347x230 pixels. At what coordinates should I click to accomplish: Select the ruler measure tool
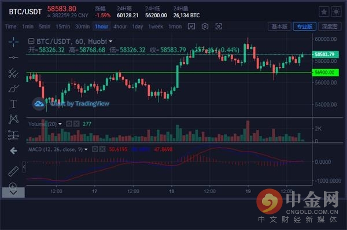pos(13,171)
